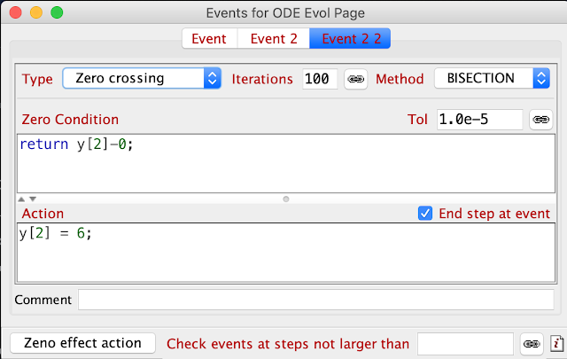The width and height of the screenshot is (567, 359).
Task: Click the Tol field showing 1.0e-5
Action: pyautogui.click(x=480, y=120)
